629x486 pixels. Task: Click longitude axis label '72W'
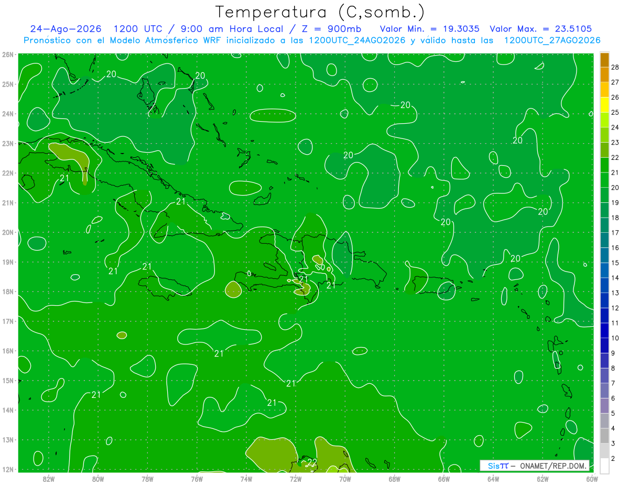(295, 478)
